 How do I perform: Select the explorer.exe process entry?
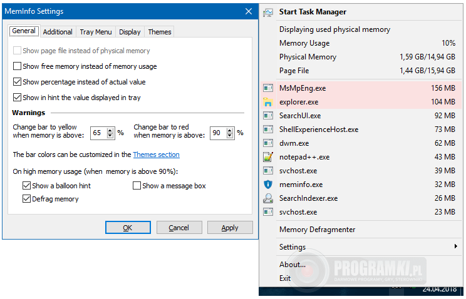pyautogui.click(x=361, y=102)
